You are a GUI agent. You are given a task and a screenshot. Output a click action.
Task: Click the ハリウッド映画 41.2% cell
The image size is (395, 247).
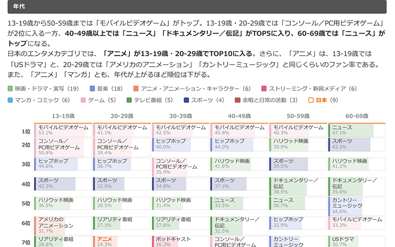357,164
